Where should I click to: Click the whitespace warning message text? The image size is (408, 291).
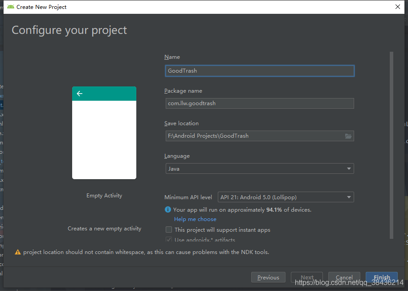click(x=146, y=252)
